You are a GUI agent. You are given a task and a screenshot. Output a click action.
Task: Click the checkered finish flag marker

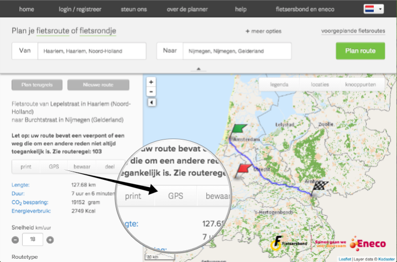pyautogui.click(x=320, y=187)
